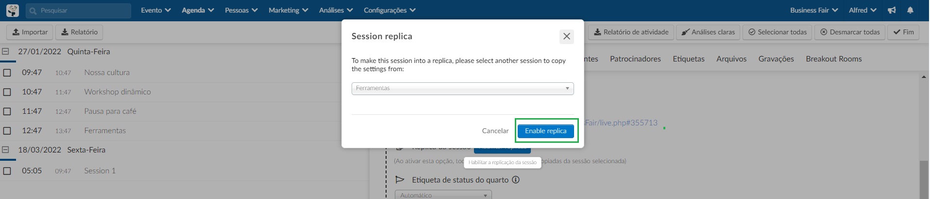
Task: Open the Agenda menu
Action: [x=198, y=10]
